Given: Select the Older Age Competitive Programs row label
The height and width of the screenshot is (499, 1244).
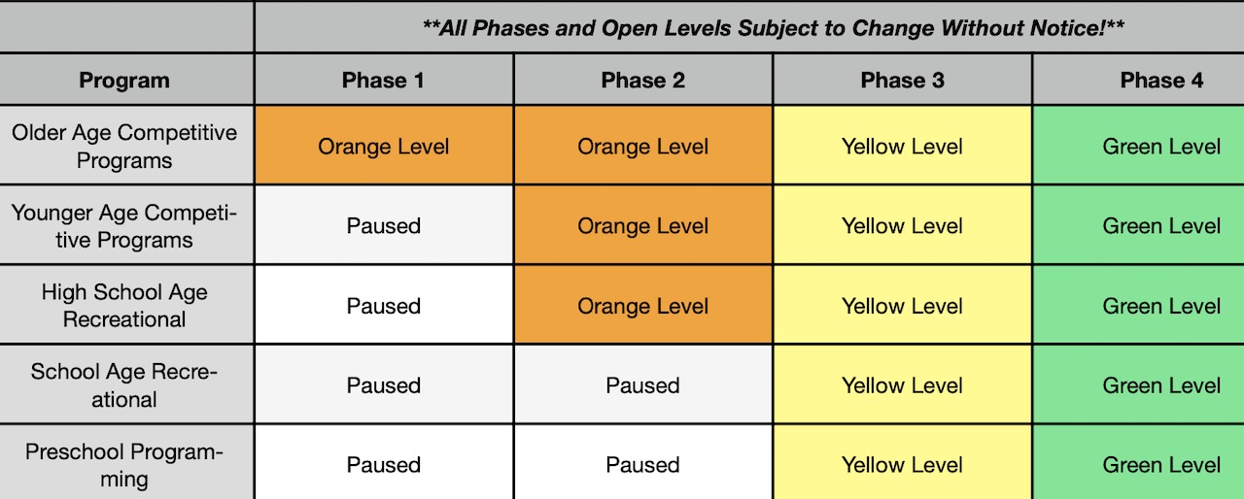Looking at the screenshot, I should pos(124,146).
